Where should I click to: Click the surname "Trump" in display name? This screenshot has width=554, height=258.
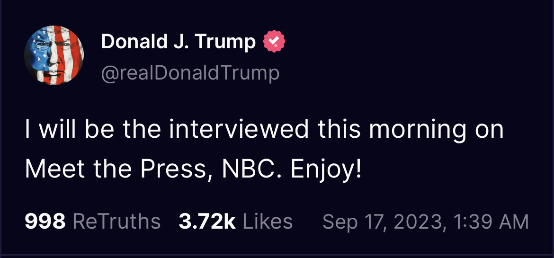coord(225,43)
